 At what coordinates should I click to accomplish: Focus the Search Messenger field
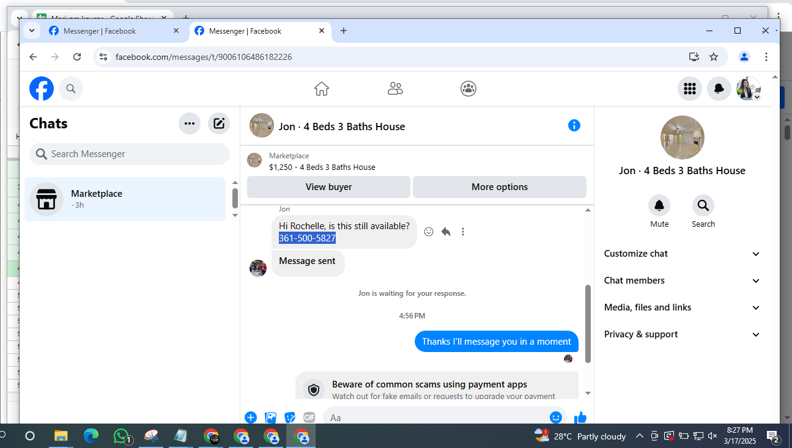click(130, 154)
